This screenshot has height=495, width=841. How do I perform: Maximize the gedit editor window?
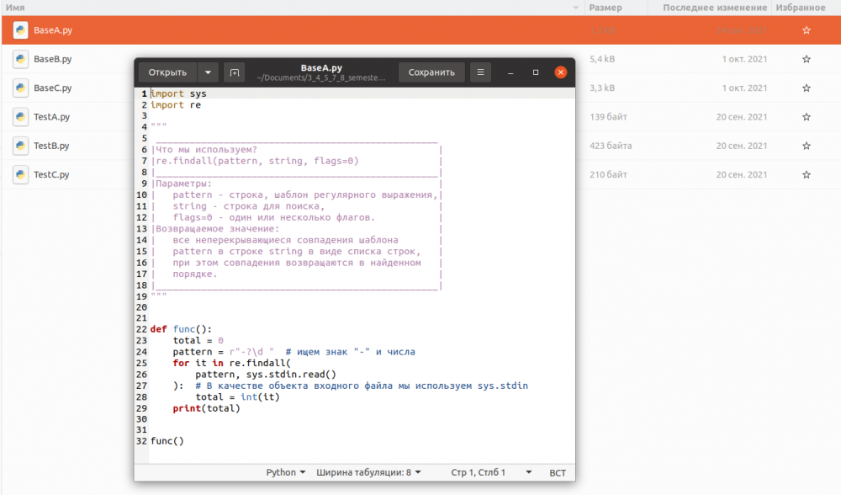[536, 72]
